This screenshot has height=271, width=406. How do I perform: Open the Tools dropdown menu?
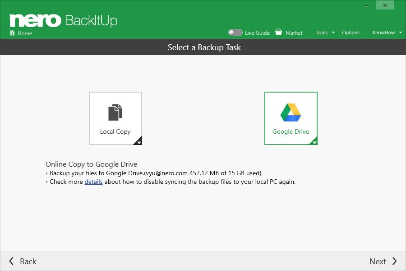[x=325, y=33]
